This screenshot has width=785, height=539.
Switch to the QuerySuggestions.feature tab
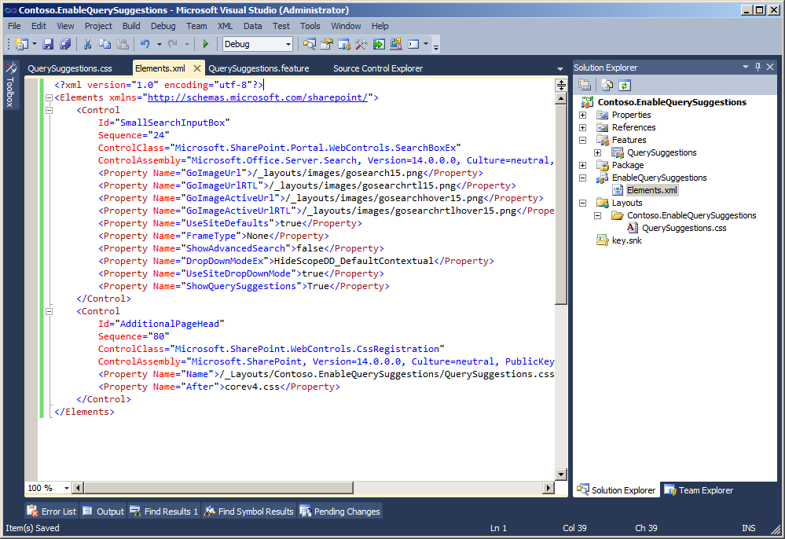pyautogui.click(x=259, y=68)
